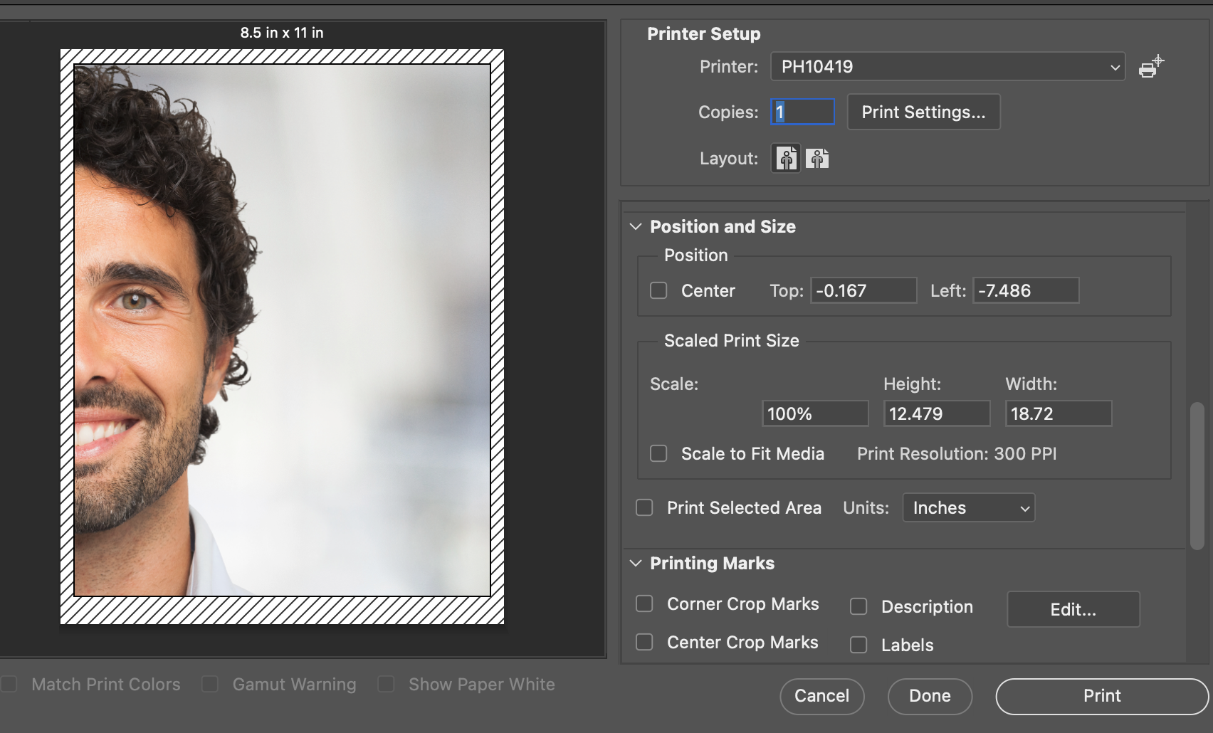
Task: Collapse the Position and Size section
Action: (x=635, y=226)
